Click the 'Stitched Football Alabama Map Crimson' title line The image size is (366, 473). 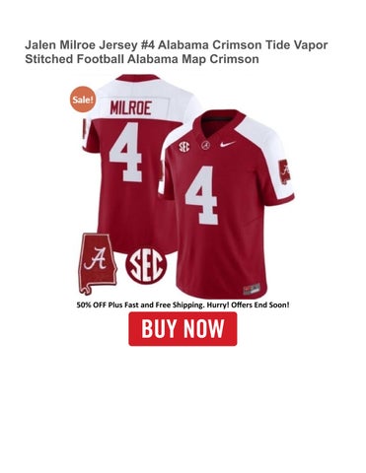(x=142, y=59)
